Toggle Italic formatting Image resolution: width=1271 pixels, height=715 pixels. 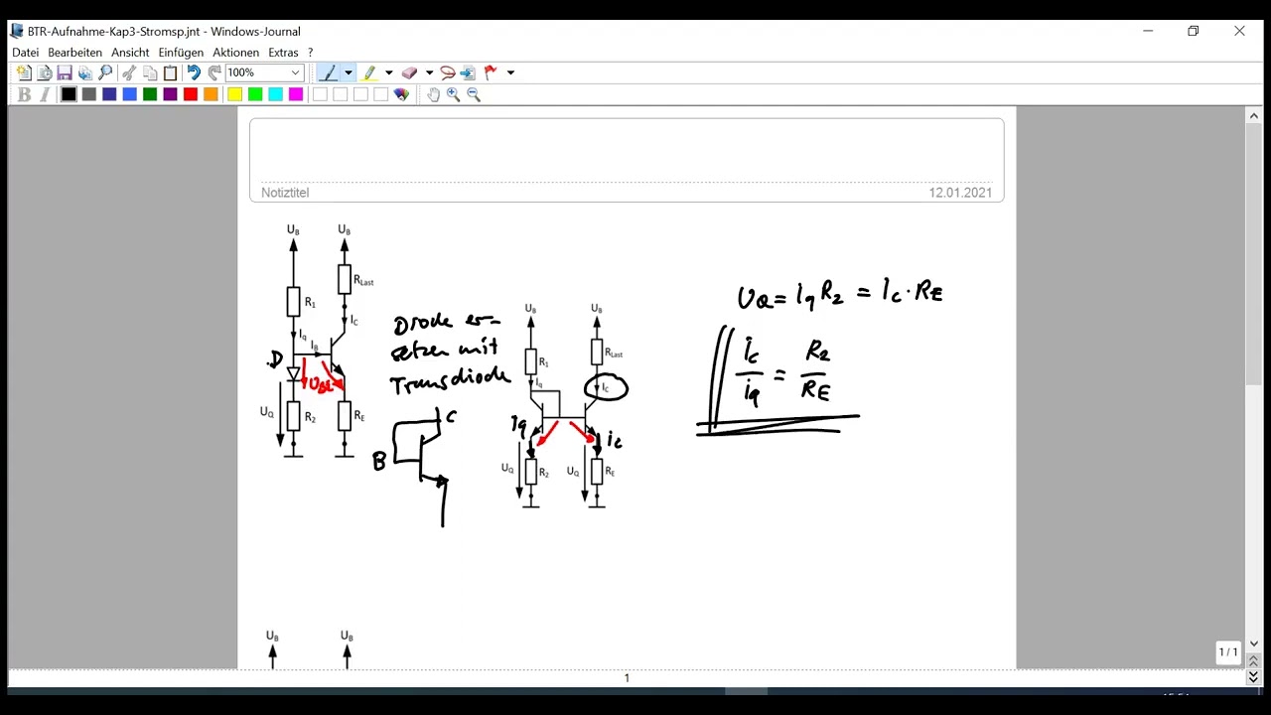click(45, 94)
